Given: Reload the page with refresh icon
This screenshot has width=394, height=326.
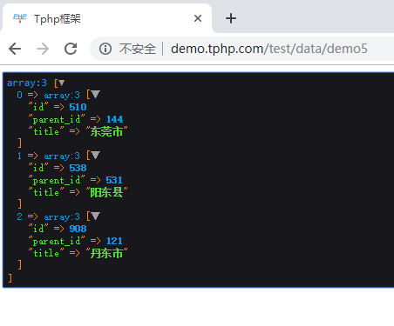Looking at the screenshot, I should click(71, 49).
